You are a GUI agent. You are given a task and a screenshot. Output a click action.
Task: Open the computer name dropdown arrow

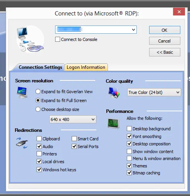click(x=133, y=30)
